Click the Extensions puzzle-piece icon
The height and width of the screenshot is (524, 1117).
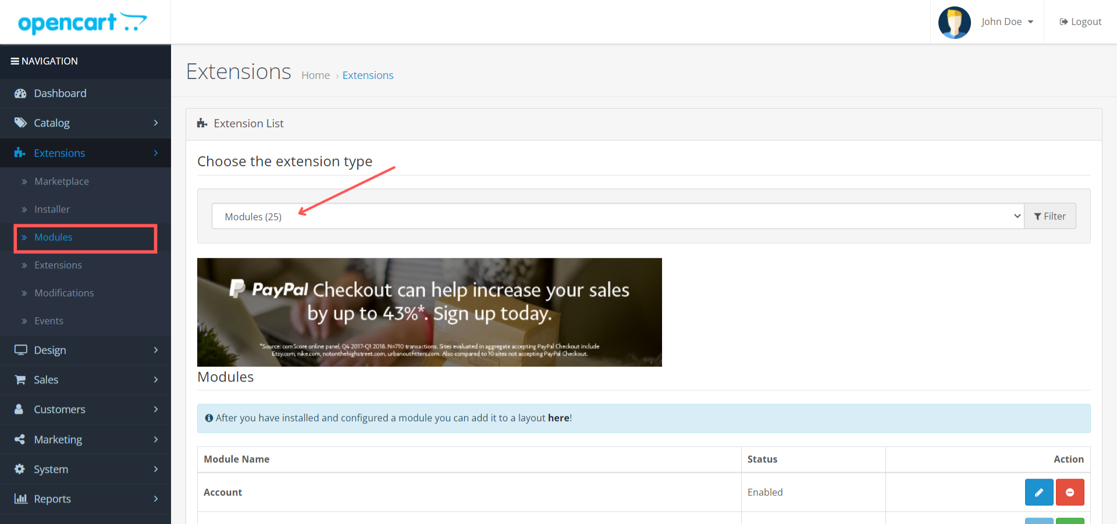click(20, 153)
